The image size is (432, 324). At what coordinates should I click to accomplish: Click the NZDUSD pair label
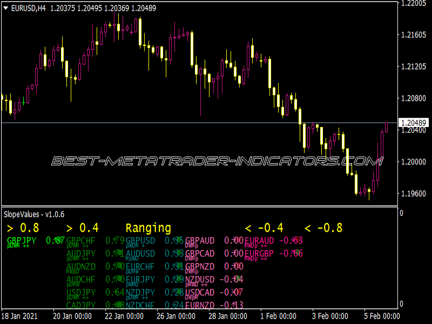[x=200, y=279]
